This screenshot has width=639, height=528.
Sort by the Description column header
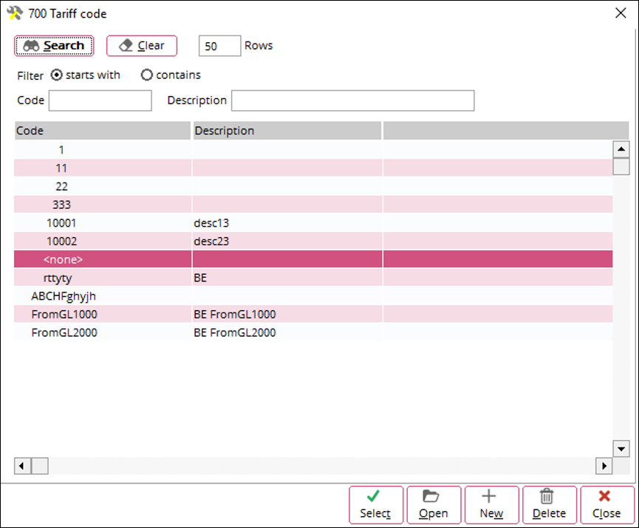[286, 131]
